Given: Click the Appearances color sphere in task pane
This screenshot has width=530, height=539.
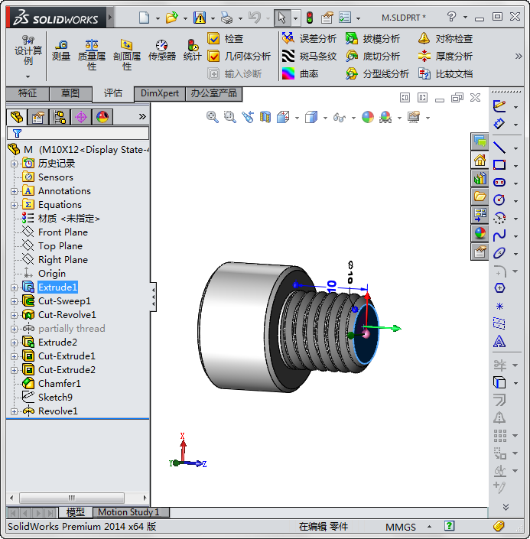Looking at the screenshot, I should pos(480,233).
